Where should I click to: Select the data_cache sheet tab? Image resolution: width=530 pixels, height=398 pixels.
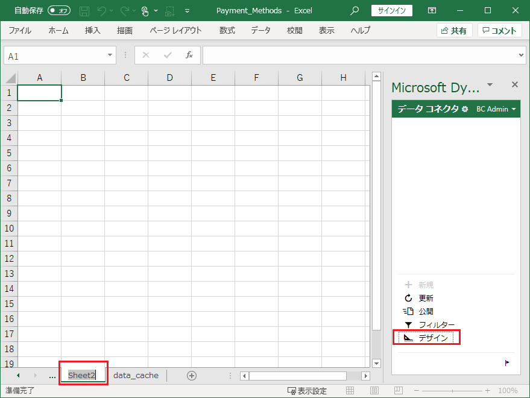coord(136,376)
